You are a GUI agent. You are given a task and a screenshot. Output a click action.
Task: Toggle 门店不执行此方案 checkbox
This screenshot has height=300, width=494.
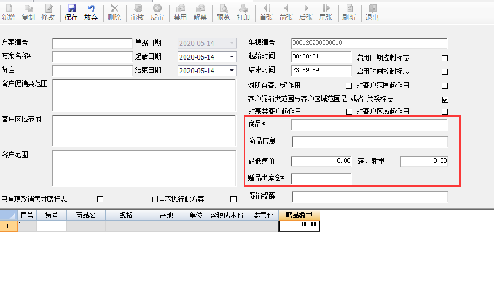coord(233,199)
